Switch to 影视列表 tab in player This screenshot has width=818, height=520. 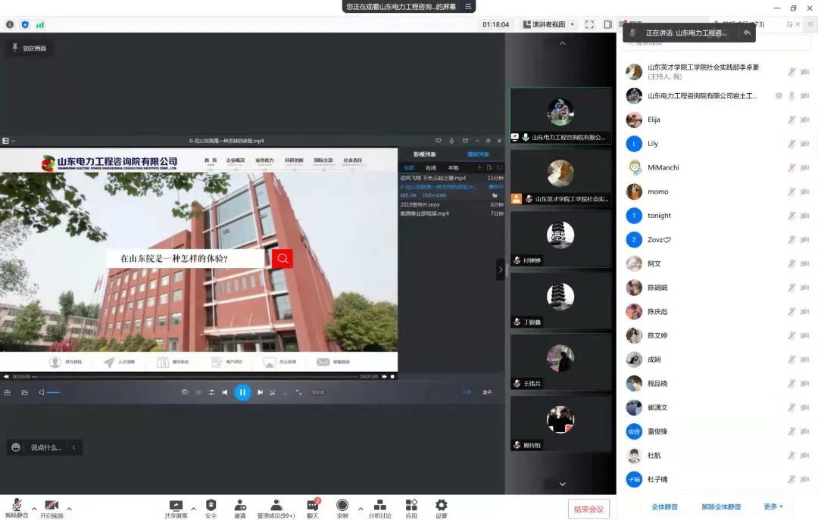point(424,154)
